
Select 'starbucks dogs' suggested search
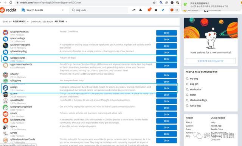(198, 100)
